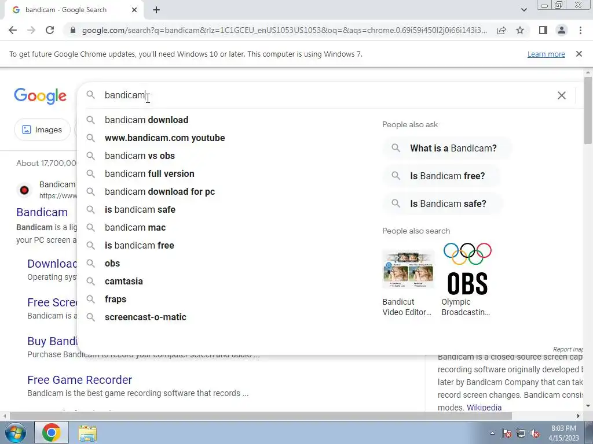Click the muted volume tray icon

(x=535, y=433)
